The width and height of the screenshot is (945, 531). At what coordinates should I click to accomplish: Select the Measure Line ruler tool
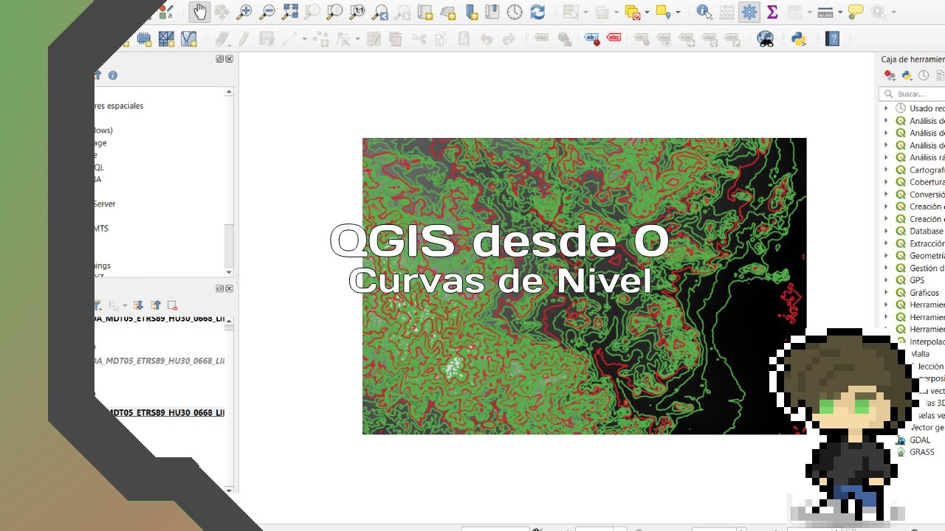pos(825,12)
